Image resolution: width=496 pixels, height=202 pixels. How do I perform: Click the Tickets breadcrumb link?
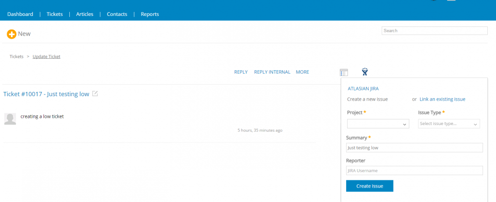coord(16,57)
